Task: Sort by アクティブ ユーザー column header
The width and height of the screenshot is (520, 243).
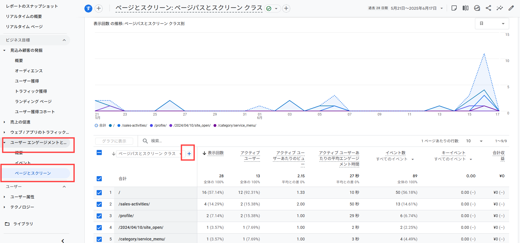Action: tap(250, 156)
